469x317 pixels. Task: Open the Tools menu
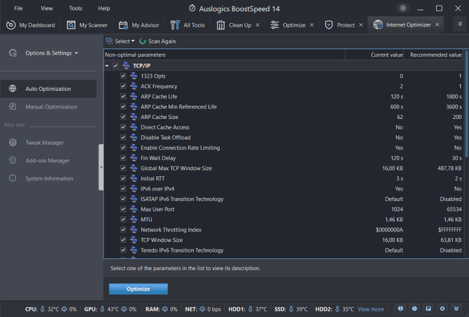pyautogui.click(x=76, y=8)
